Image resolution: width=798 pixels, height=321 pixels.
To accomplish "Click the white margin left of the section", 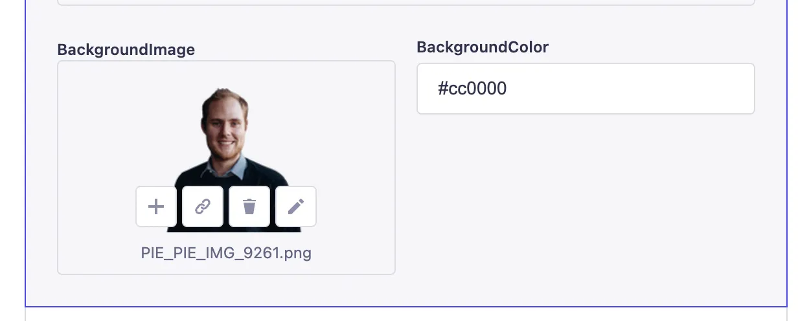I will click(12, 162).
